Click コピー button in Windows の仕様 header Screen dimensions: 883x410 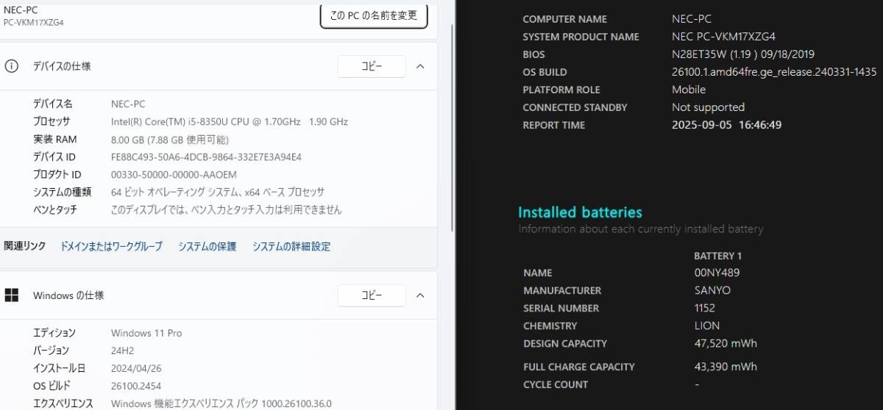click(x=372, y=295)
